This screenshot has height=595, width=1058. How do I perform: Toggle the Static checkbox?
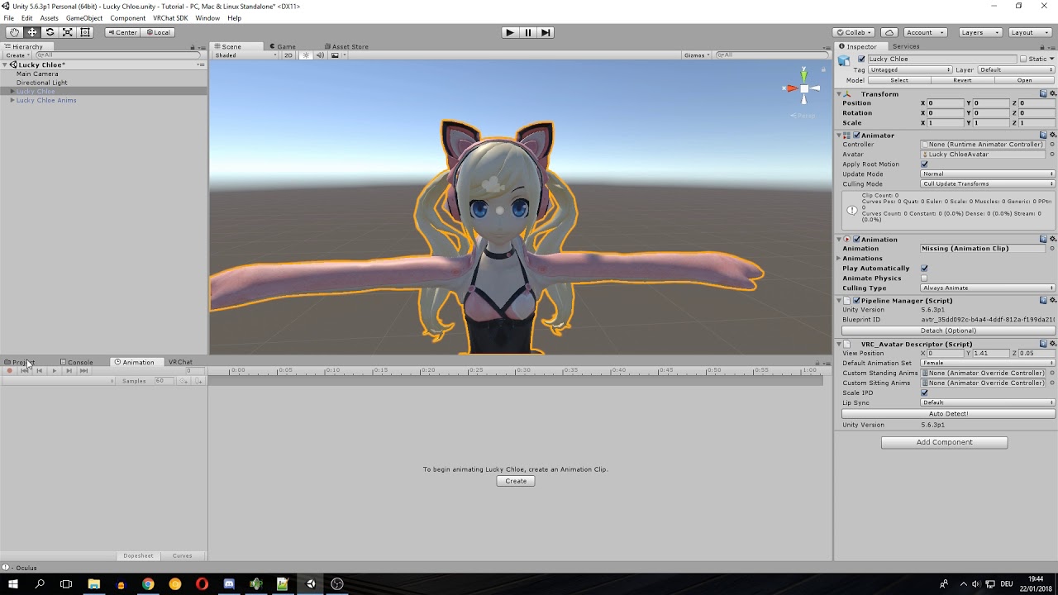pos(1023,59)
